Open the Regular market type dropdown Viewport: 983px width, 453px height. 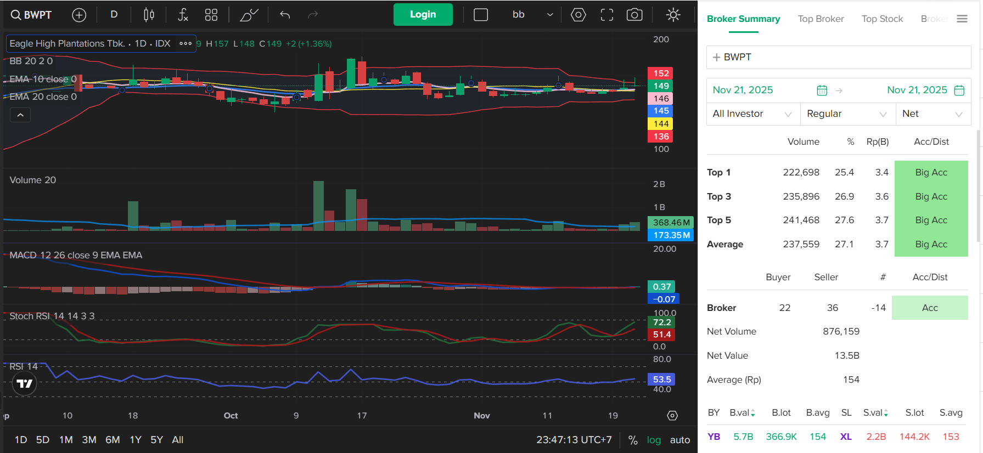(846, 114)
